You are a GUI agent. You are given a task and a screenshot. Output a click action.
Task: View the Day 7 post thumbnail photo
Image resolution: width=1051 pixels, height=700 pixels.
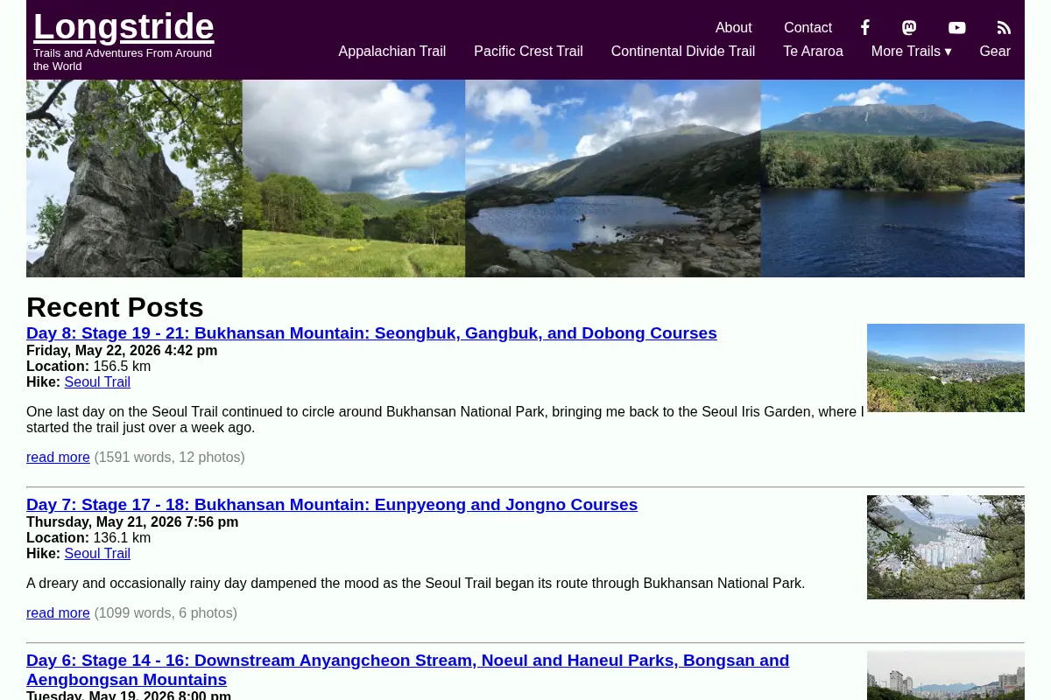pos(946,547)
